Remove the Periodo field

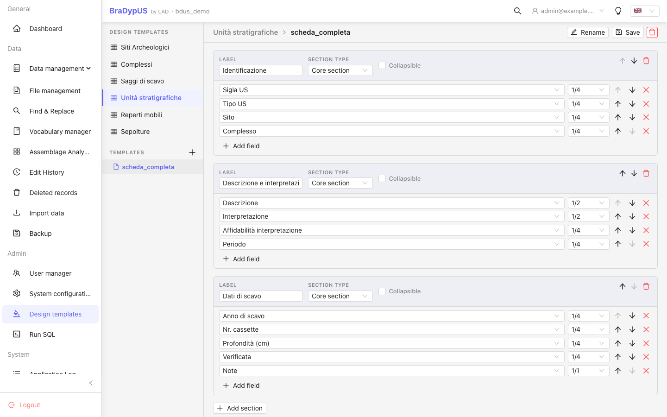[646, 244]
